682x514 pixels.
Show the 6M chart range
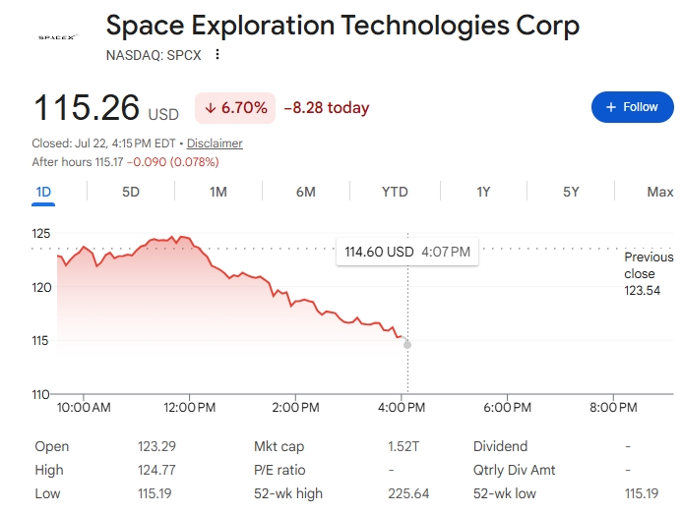[x=306, y=192]
